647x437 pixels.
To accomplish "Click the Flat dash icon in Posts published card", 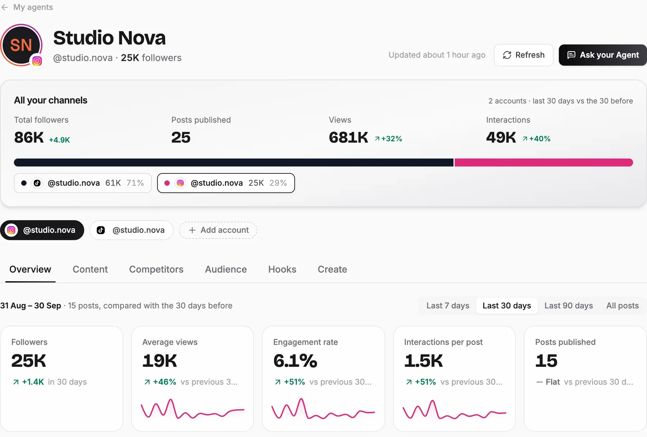I will (x=539, y=382).
